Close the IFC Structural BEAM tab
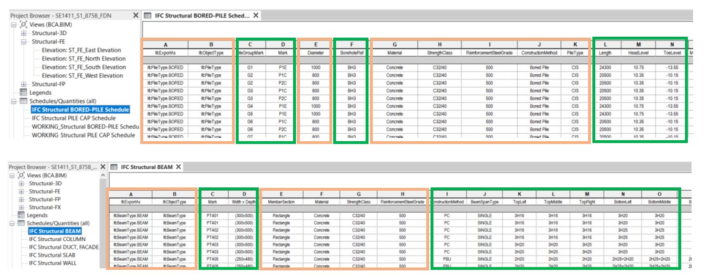 pyautogui.click(x=178, y=167)
